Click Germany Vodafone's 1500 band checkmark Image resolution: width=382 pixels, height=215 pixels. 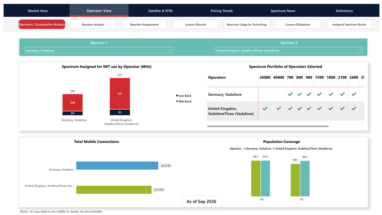[x=319, y=94]
